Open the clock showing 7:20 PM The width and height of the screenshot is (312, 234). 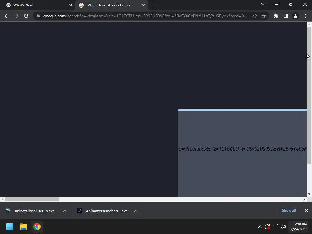(x=299, y=227)
